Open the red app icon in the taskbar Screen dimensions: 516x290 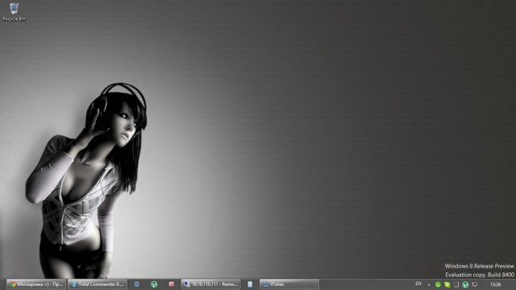coord(172,284)
